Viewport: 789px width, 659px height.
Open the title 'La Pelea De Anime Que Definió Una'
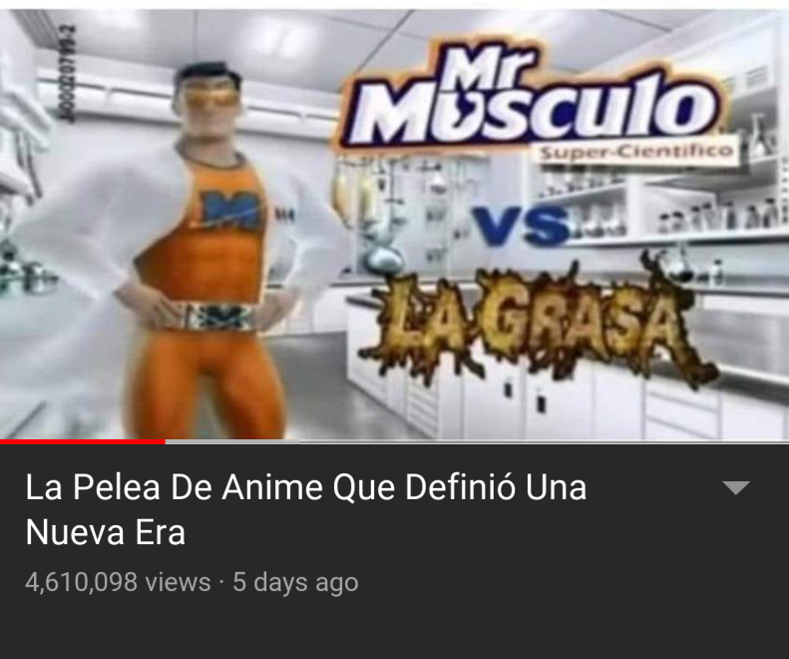(306, 486)
